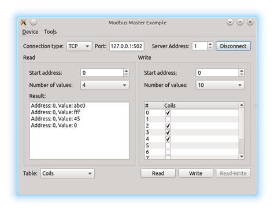Click the coils table scrollbar thumb
This screenshot has width=274, height=212.
242,123
